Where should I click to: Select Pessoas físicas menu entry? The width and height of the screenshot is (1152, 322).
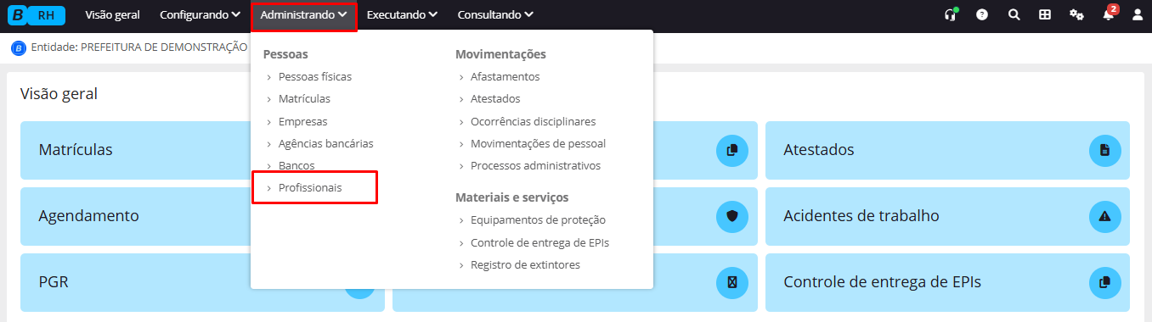tap(314, 76)
